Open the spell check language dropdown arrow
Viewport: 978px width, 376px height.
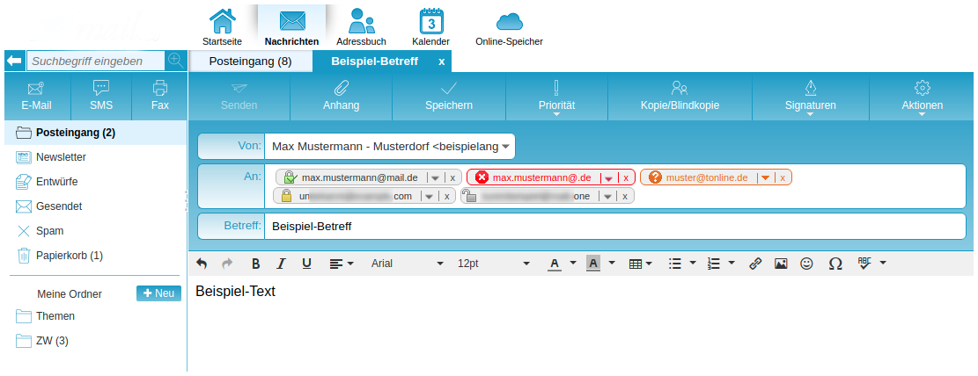click(x=883, y=264)
